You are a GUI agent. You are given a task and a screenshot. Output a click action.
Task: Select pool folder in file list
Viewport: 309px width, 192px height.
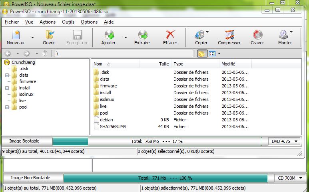click(x=104, y=113)
